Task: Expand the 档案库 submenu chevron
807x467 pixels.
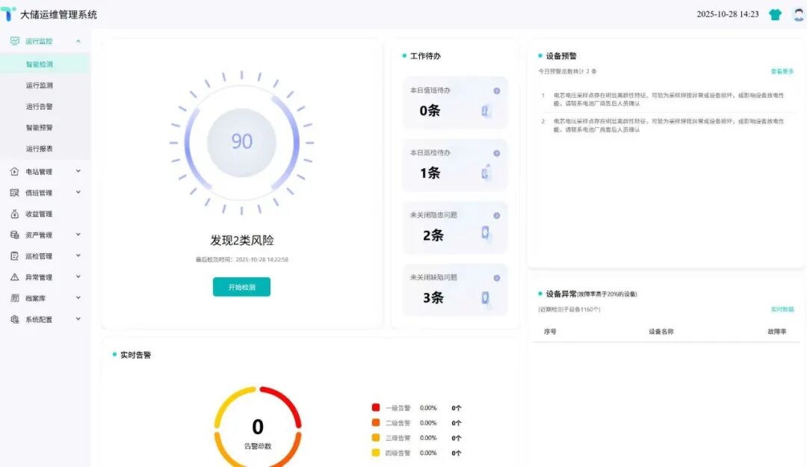Action: point(78,298)
